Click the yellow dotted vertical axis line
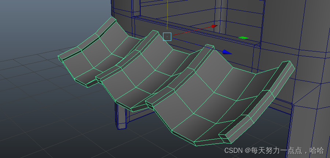This screenshot has height=158, width=330. (167, 15)
